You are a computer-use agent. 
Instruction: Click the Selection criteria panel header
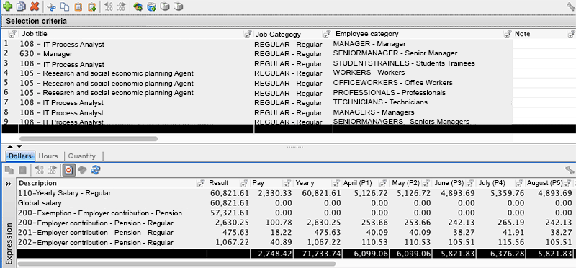click(288, 21)
